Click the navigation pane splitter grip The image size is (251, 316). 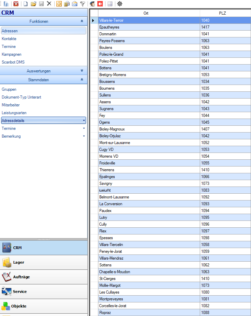pyautogui.click(x=43, y=240)
